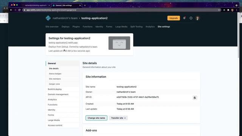Select Site members in the sidebar
This screenshot has width=242, height=136.
[x=62, y=79]
